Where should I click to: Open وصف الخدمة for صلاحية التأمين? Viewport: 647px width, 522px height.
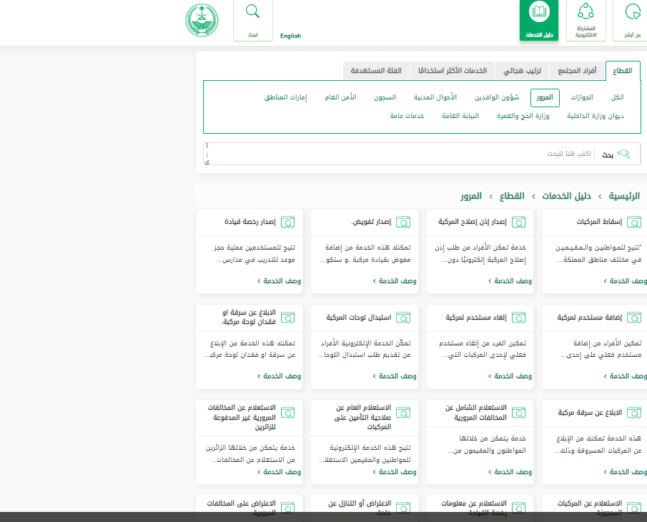pos(395,472)
